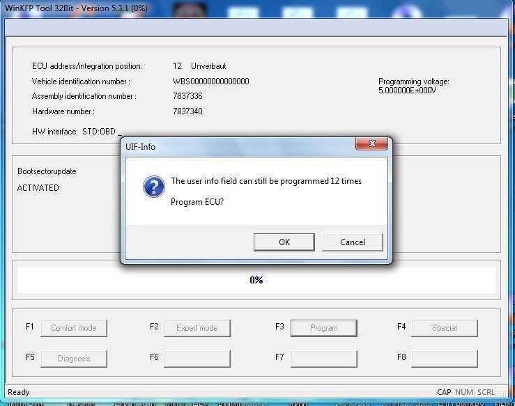The width and height of the screenshot is (515, 406).
Task: Click the Bootsectorupdate ACTIVATED status text
Action: click(38, 188)
